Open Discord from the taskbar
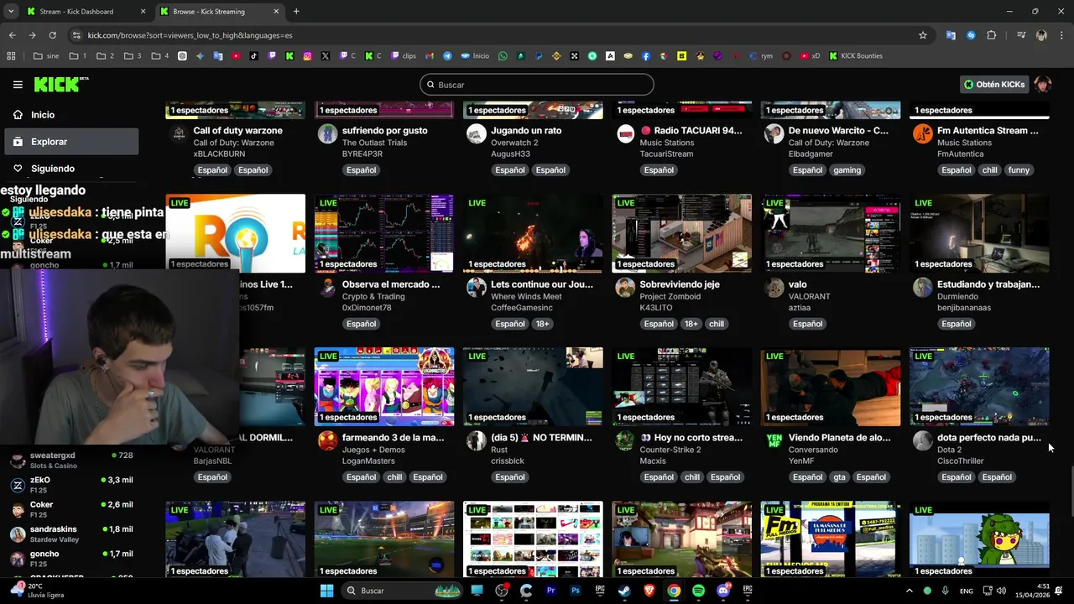Image resolution: width=1074 pixels, height=604 pixels. [x=723, y=591]
